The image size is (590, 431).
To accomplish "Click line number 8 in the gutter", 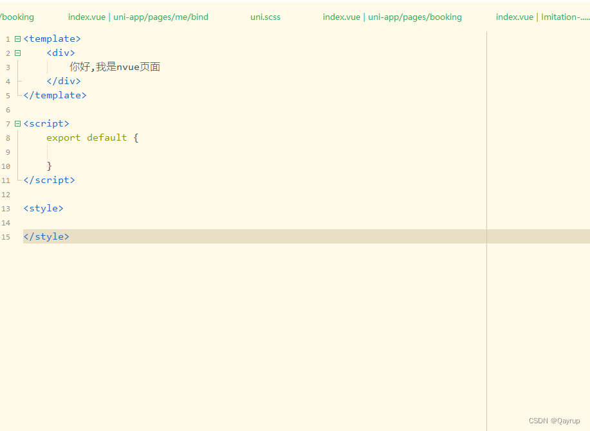I will [x=8, y=137].
